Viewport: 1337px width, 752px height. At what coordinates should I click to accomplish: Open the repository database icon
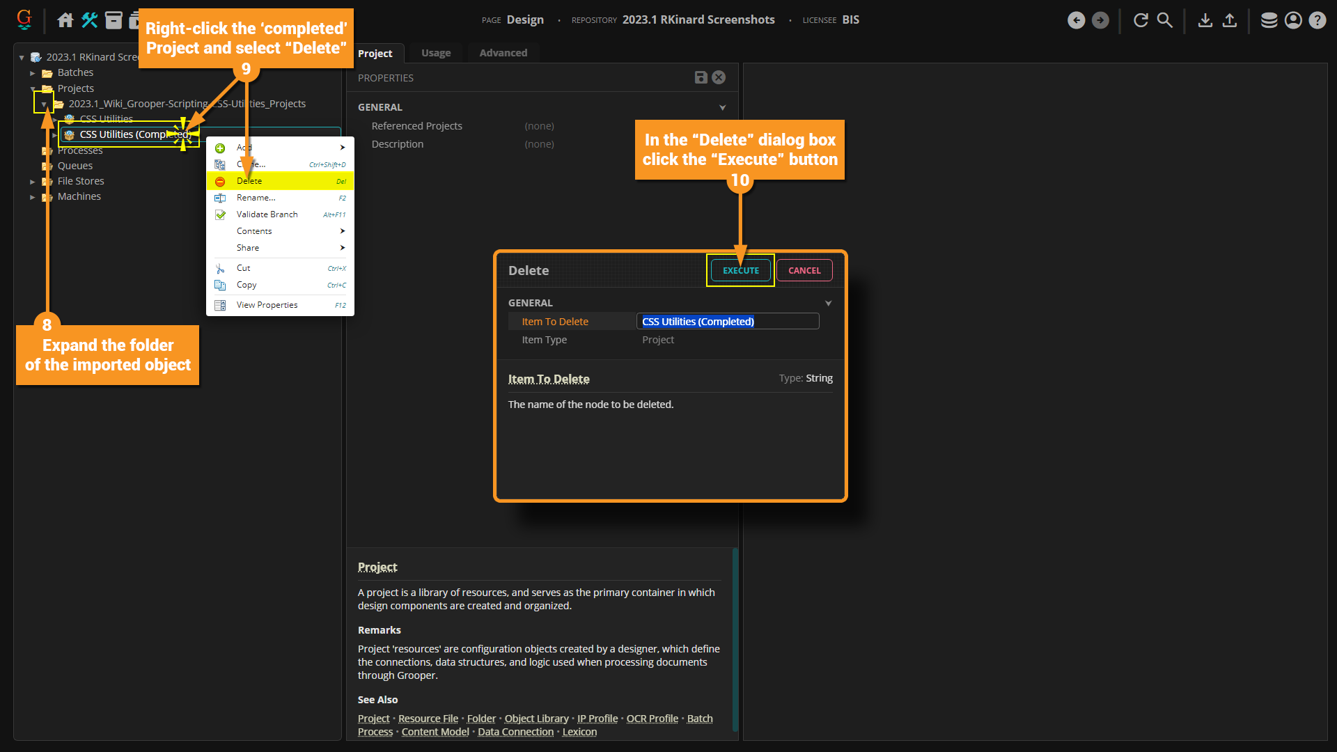(1269, 20)
